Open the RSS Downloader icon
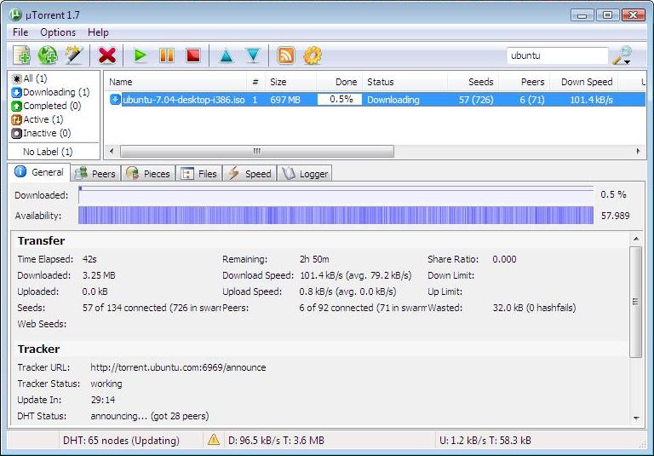The width and height of the screenshot is (654, 456). pos(286,55)
